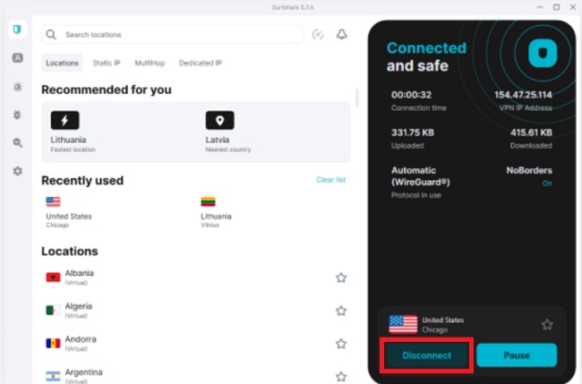Switch to Locations tab
The height and width of the screenshot is (384, 582).
point(62,63)
